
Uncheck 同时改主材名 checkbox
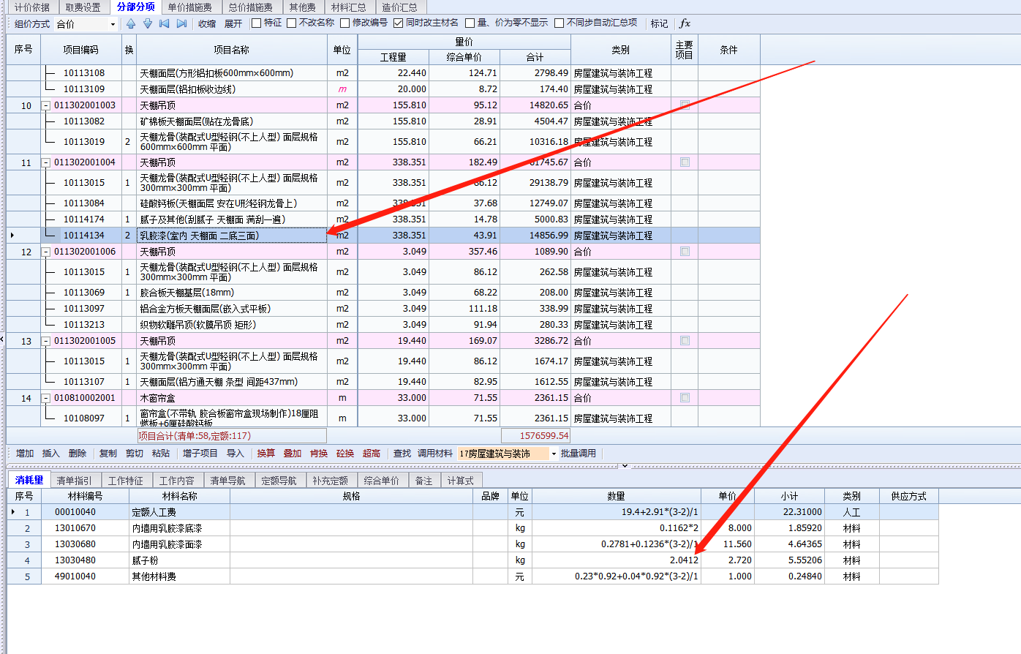tap(398, 23)
